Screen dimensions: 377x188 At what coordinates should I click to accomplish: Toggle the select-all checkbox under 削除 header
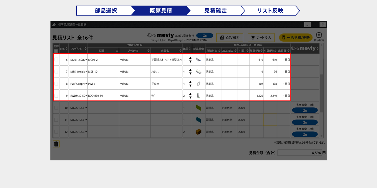[x=56, y=51]
